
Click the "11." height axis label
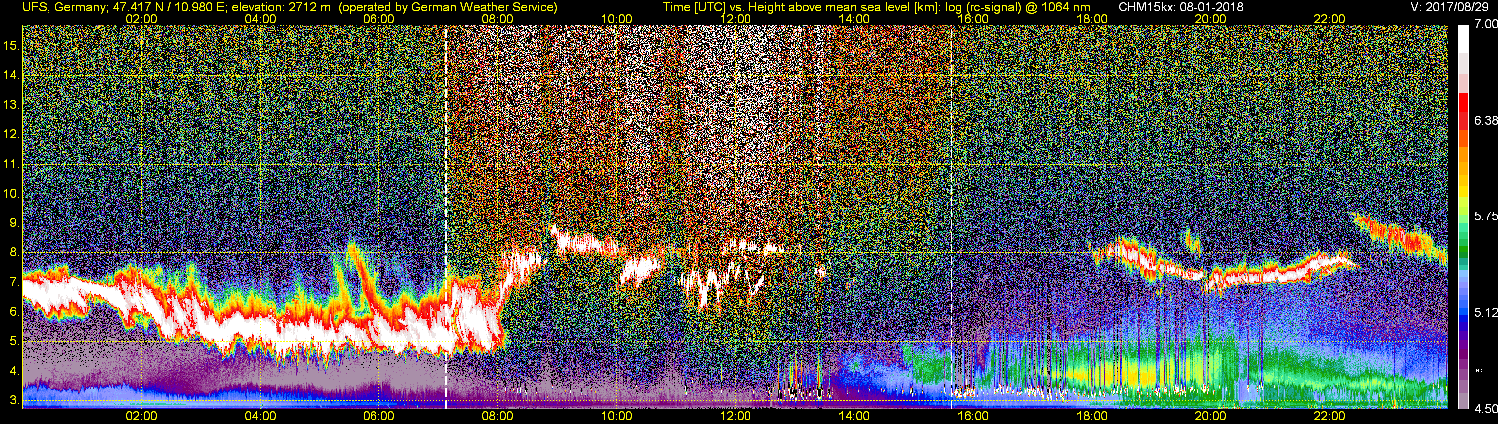click(11, 164)
